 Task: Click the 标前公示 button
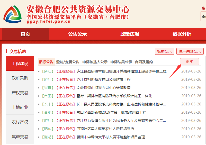[x=165, y=51]
